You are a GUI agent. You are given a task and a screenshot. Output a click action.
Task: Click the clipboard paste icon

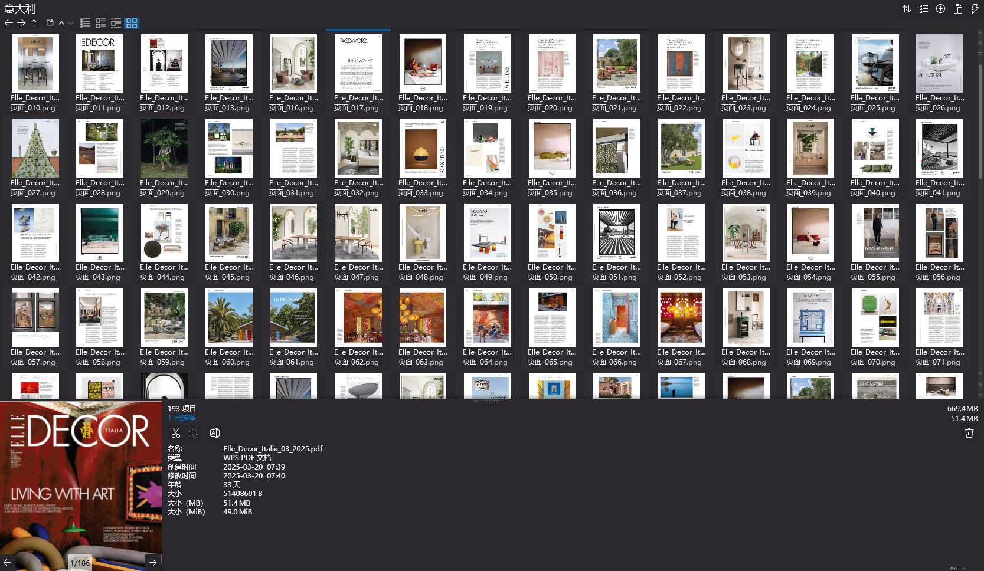(x=958, y=9)
